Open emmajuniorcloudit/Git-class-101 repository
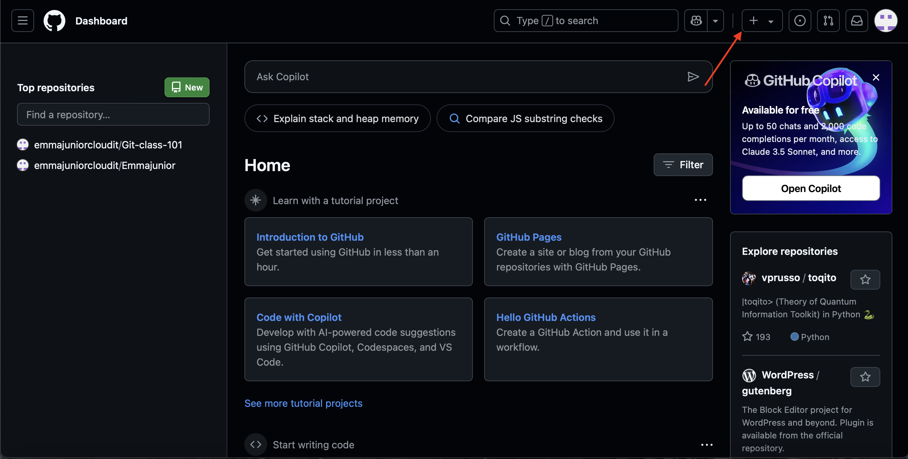 tap(108, 145)
